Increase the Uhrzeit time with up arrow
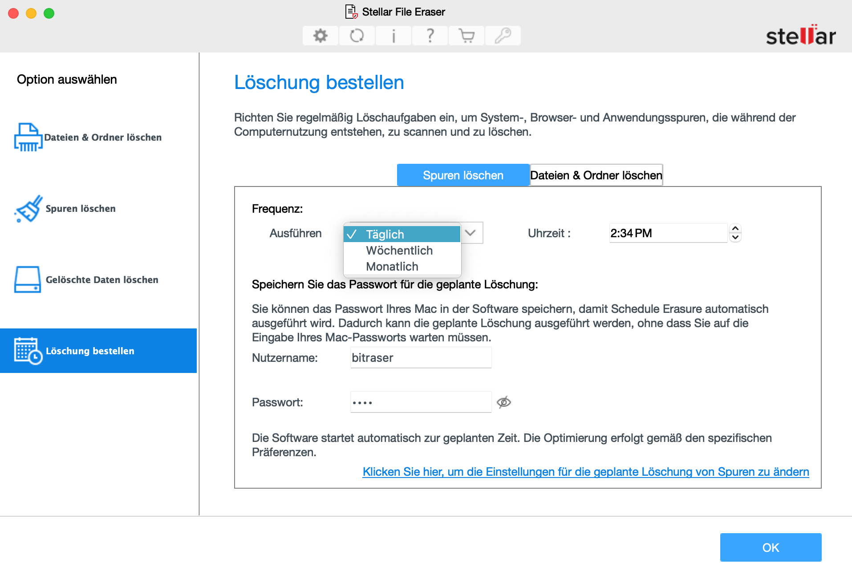This screenshot has height=575, width=852. coord(735,228)
